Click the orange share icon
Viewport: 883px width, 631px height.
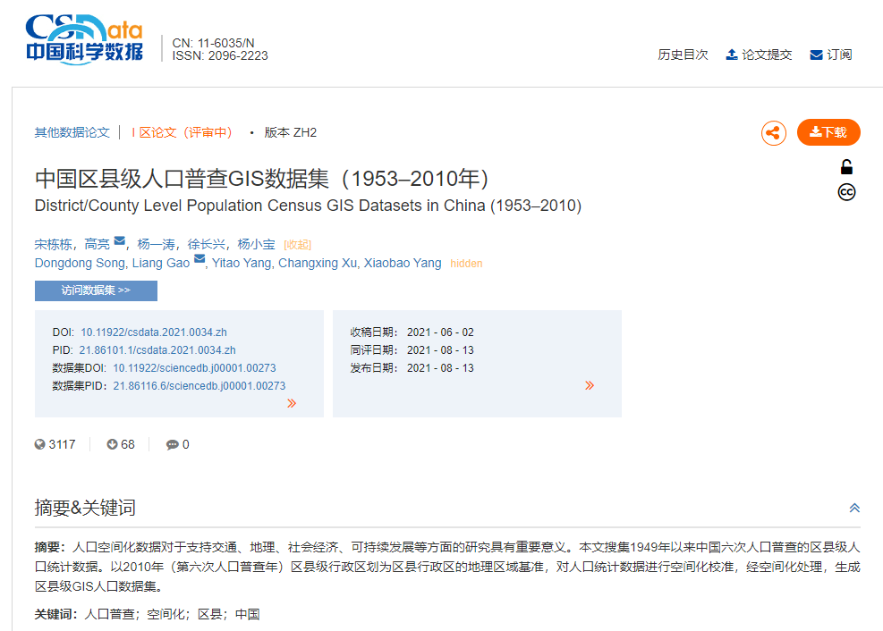[x=774, y=133]
